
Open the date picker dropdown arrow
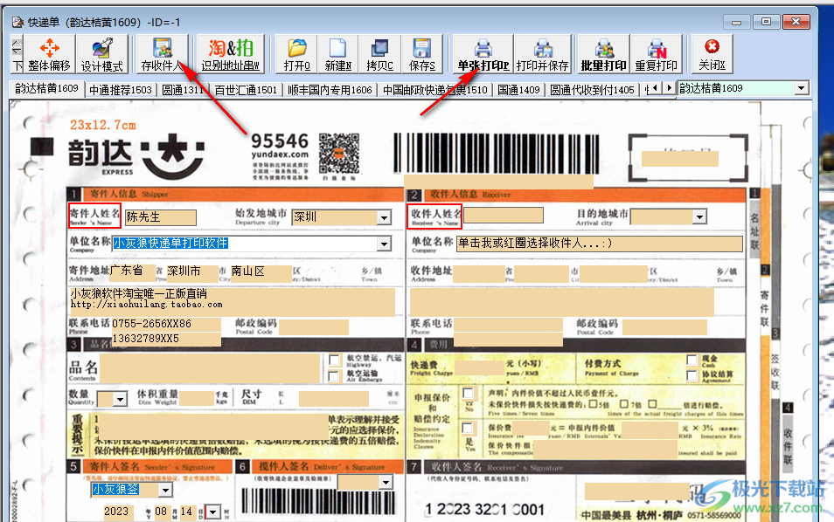212,512
